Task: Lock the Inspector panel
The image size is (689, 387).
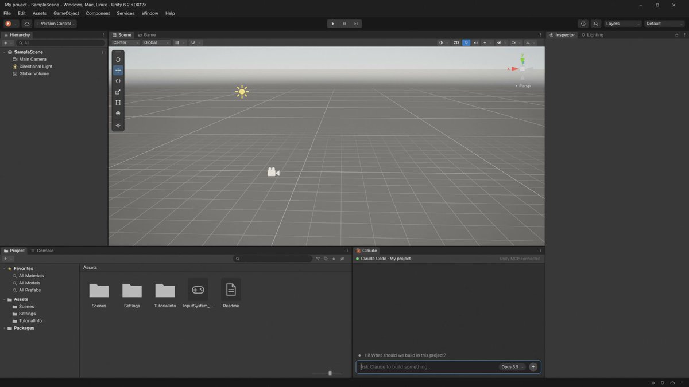Action: point(676,35)
